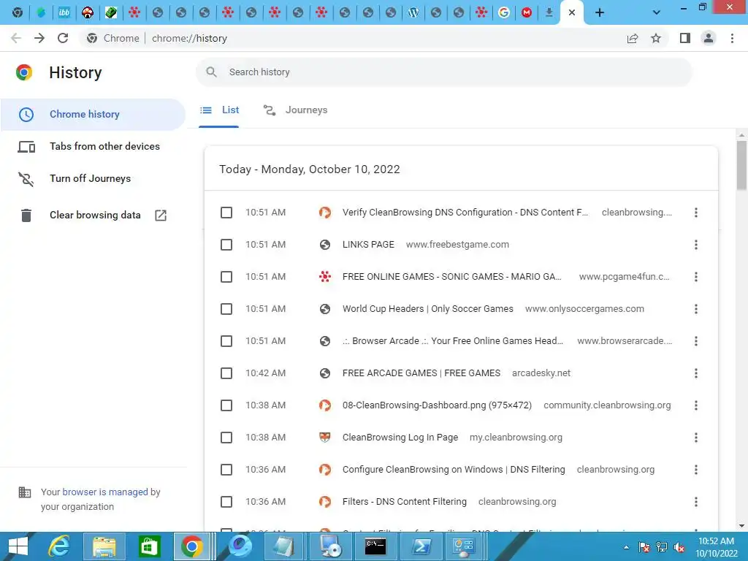Select the List view tab
The width and height of the screenshot is (748, 561).
(219, 110)
